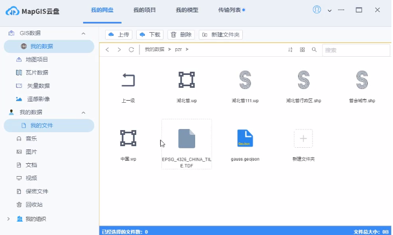Switch to the 我的项目 tab
393x235 pixels.
click(145, 10)
